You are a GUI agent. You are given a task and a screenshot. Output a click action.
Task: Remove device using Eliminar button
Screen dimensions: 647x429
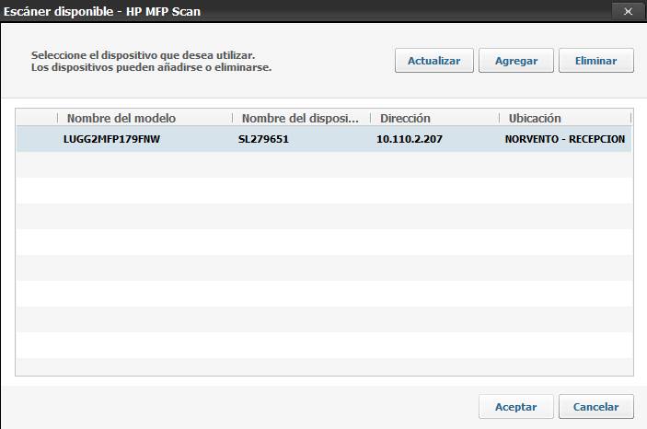tap(596, 60)
